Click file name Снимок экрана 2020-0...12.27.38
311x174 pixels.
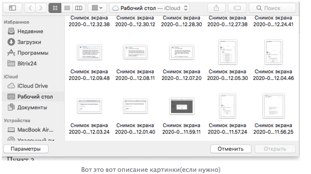click(228, 21)
